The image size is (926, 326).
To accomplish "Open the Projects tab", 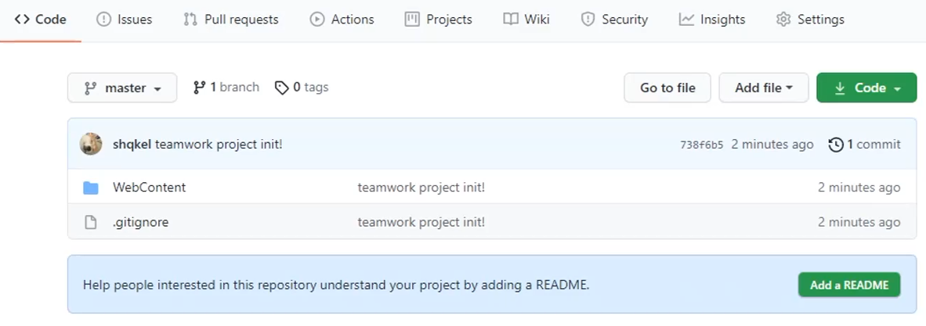I will (438, 20).
